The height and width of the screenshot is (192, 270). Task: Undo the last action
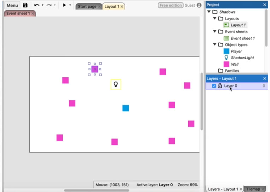pyautogui.click(x=37, y=5)
